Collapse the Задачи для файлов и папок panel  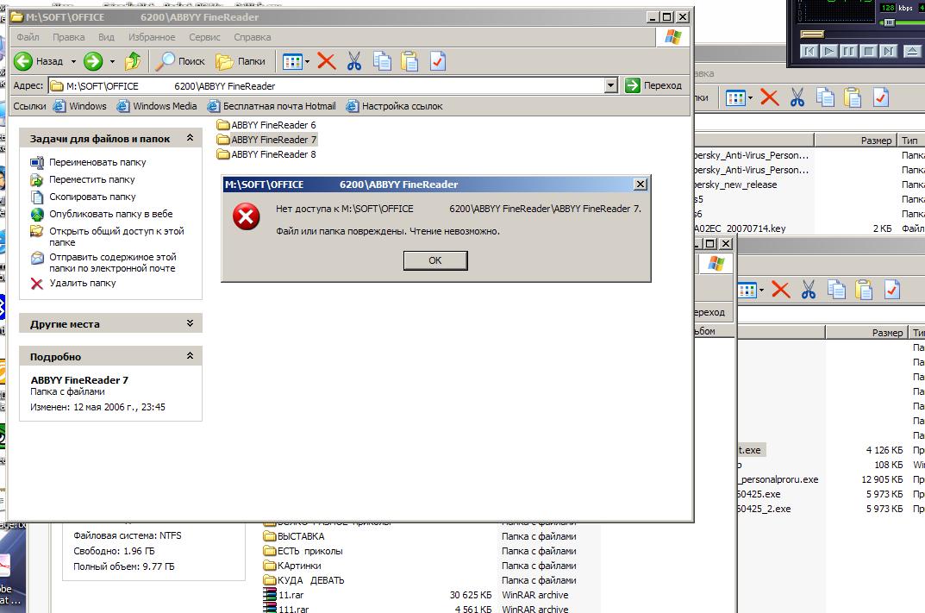coord(190,137)
